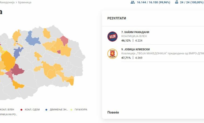Click the Повеќе link to show more
The height and width of the screenshot is (123, 204).
pos(113,112)
